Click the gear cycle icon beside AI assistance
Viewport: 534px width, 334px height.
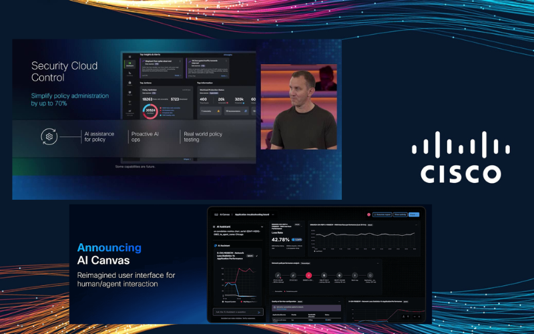pyautogui.click(x=49, y=137)
